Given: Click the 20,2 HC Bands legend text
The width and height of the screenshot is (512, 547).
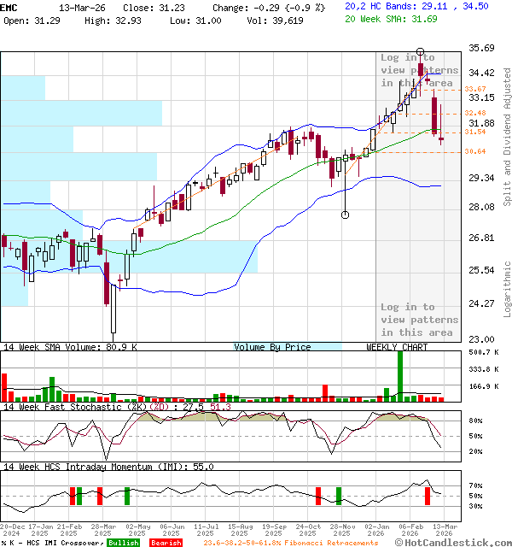Looking at the screenshot, I should point(404,6).
